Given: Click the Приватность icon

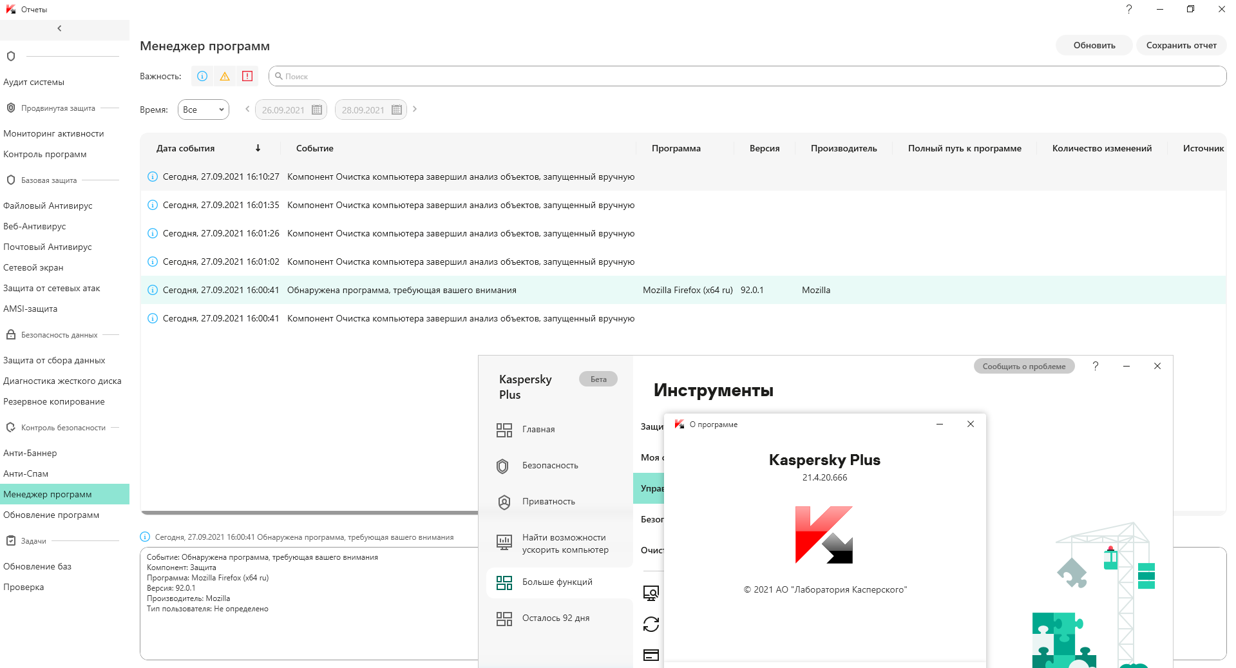Looking at the screenshot, I should coord(504,502).
